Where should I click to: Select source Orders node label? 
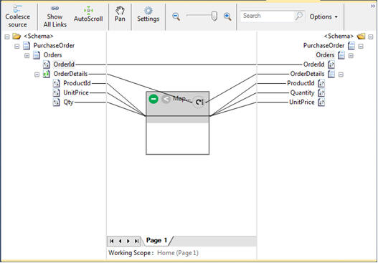(52, 55)
